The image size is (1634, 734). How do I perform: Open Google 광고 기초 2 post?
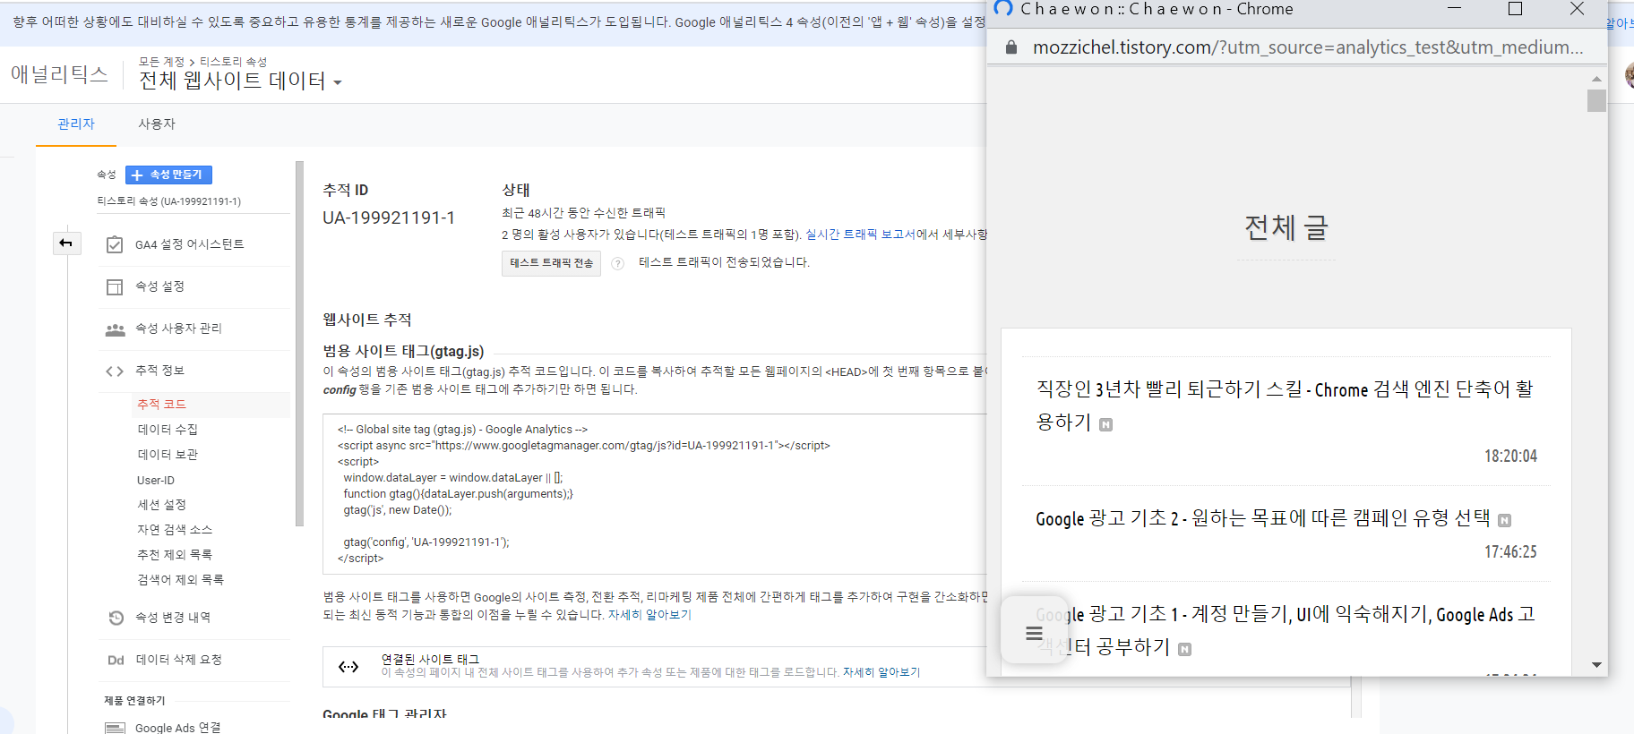[1262, 518]
